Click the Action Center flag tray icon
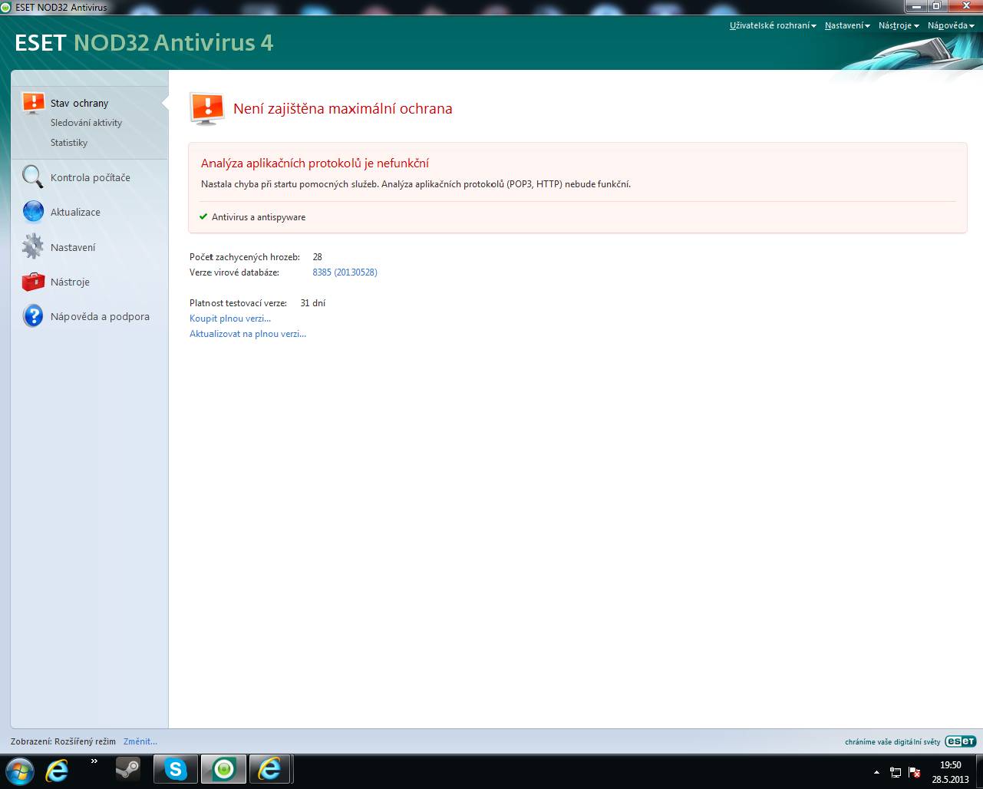The width and height of the screenshot is (983, 789). tap(914, 772)
